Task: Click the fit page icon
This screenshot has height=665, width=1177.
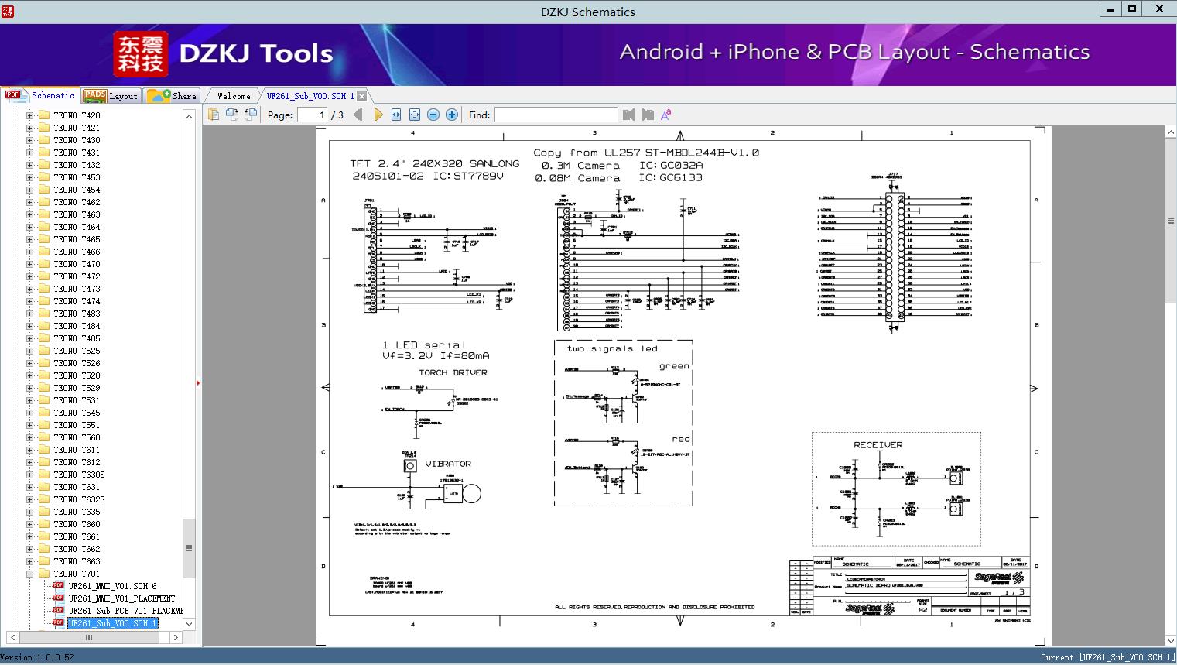Action: [x=415, y=115]
